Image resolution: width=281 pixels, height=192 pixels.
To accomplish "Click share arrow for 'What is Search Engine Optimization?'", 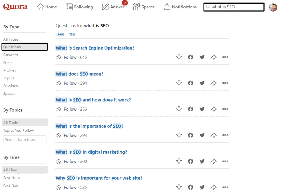I will [213, 57].
